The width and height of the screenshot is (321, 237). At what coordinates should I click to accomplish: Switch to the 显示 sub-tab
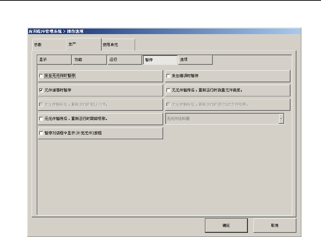(54, 60)
